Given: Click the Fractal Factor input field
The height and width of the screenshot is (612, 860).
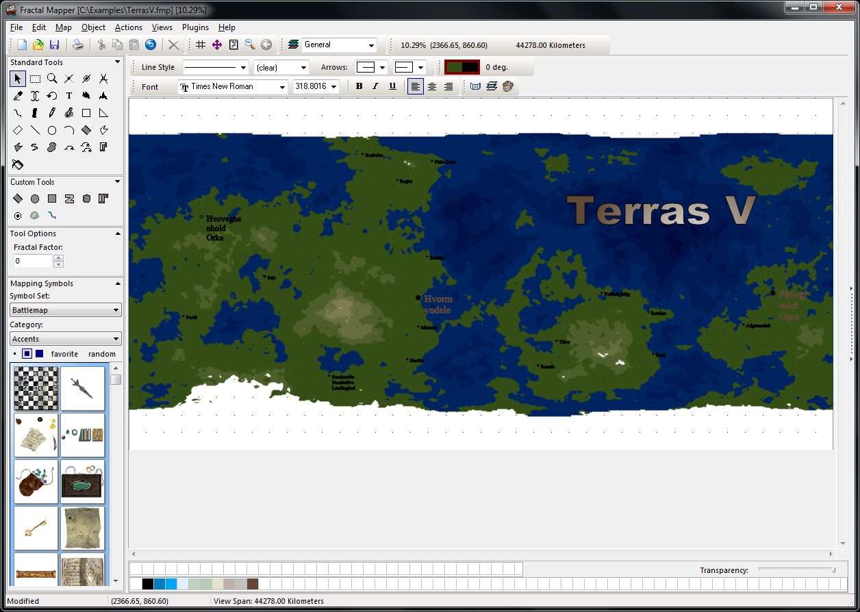Looking at the screenshot, I should pos(33,261).
